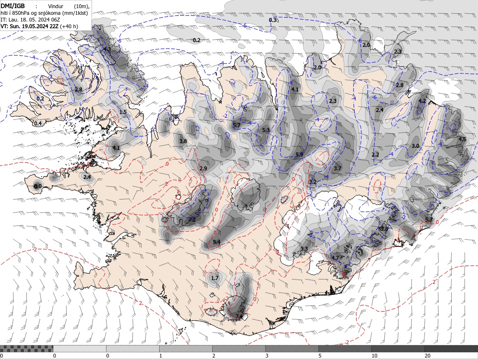Image resolution: width=478 pixels, height=359 pixels.
Task: Click the '1' legend scale label
Action: [x=161, y=356]
